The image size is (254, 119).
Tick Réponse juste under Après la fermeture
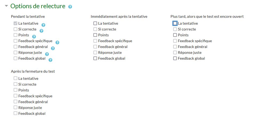tap(15, 108)
